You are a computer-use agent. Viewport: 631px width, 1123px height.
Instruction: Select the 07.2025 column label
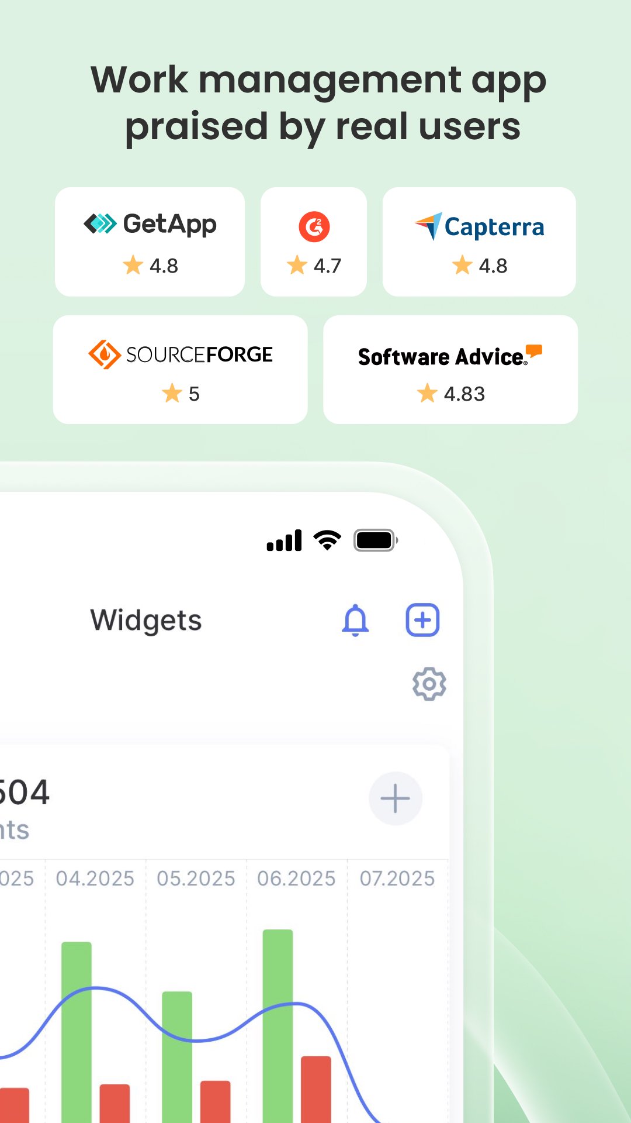coord(397,879)
